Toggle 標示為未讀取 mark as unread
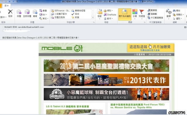The image size is (187, 115). pos(125,14)
